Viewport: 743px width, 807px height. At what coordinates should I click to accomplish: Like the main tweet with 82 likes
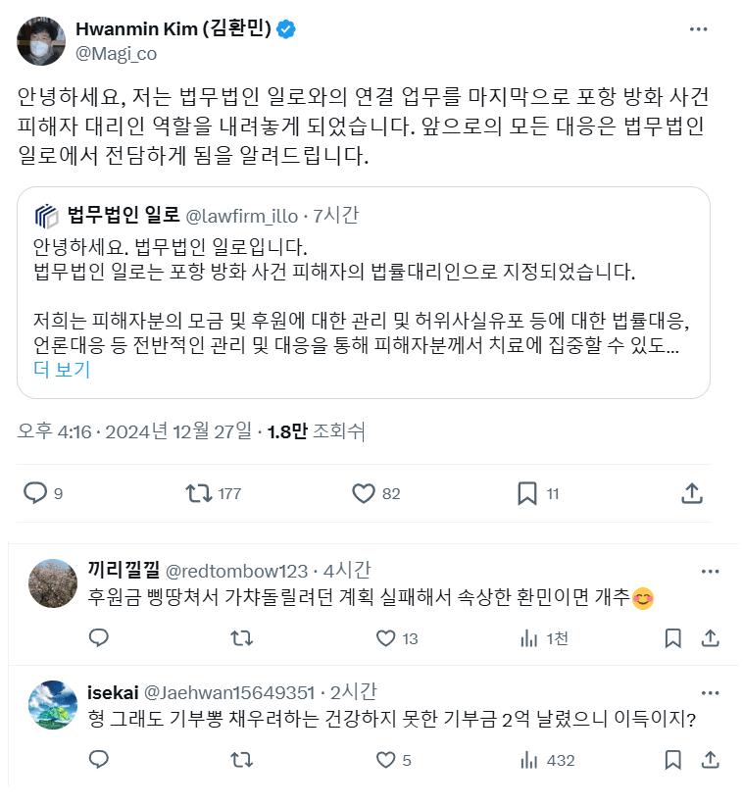[364, 492]
